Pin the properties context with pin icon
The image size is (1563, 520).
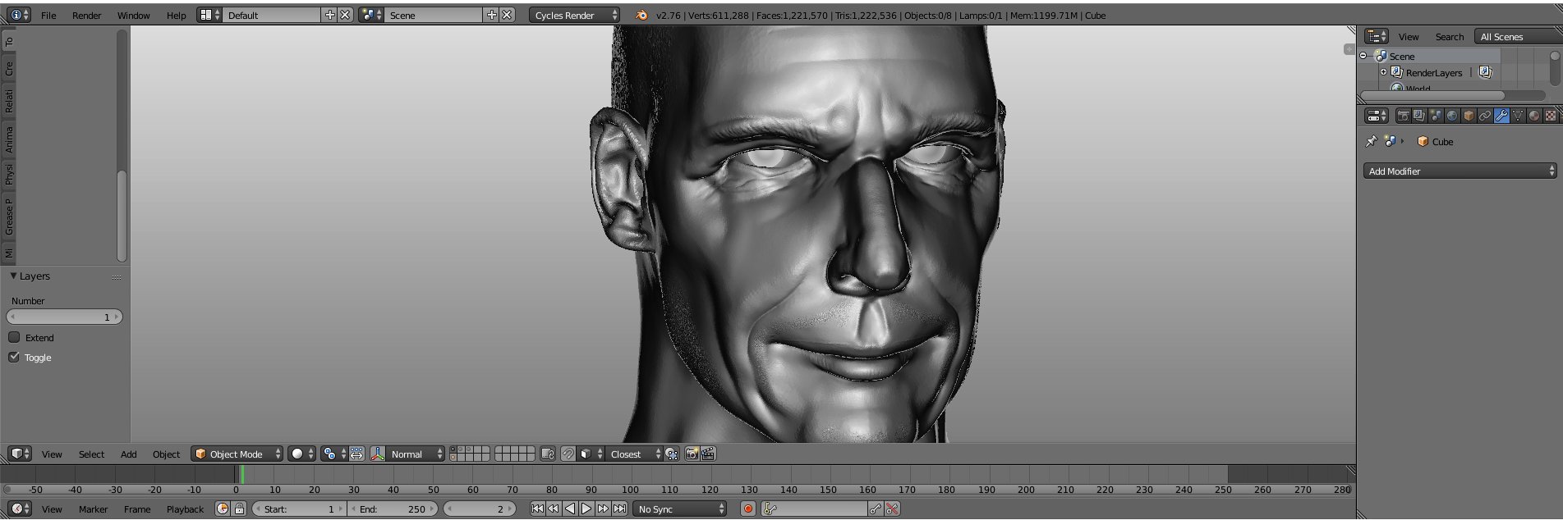1371,141
